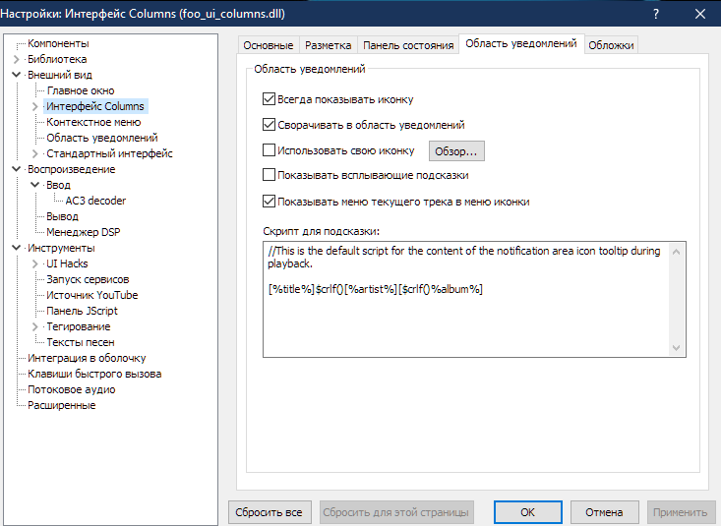
Task: Collapse the 'Внешний вид' tree node
Action: click(x=16, y=75)
